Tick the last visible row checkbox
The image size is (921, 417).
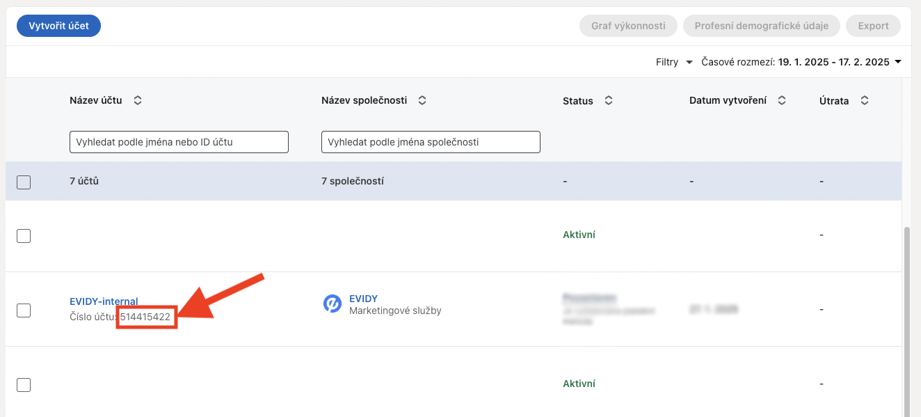[24, 385]
